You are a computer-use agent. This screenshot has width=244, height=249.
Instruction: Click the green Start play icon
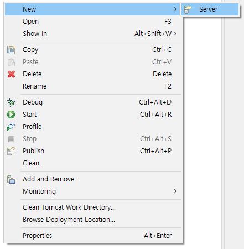point(11,115)
